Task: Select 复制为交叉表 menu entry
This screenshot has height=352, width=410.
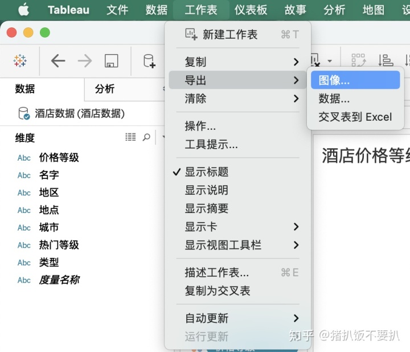Action: 237,291
